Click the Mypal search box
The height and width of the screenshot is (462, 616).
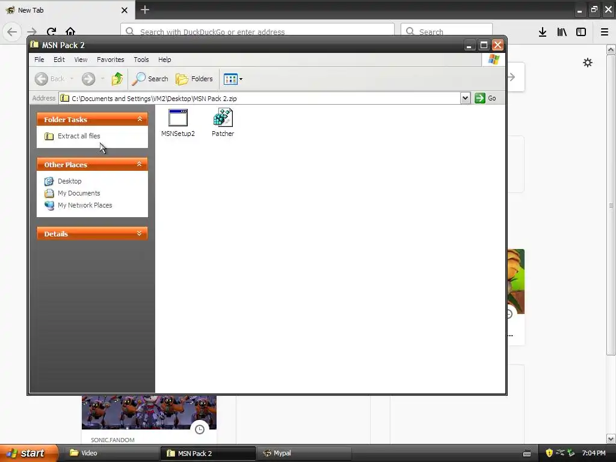click(447, 31)
